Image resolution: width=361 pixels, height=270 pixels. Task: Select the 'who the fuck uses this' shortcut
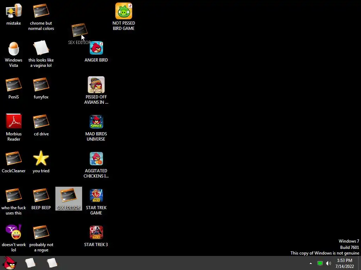14,195
